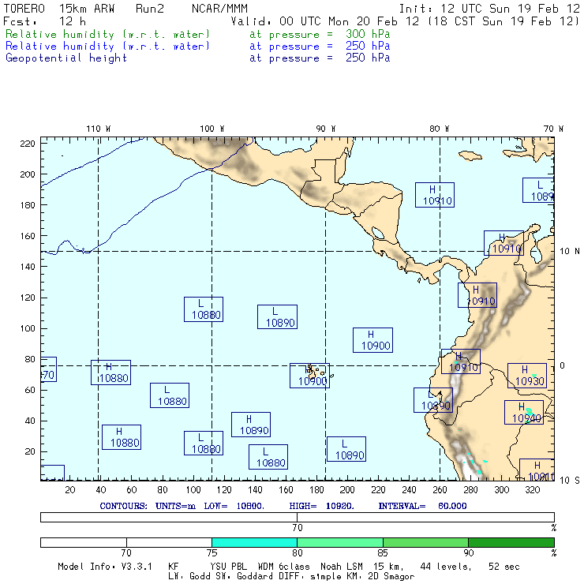Click the 'CONTOURS: UNITS=m' text
584x584 pixels.
(148, 506)
